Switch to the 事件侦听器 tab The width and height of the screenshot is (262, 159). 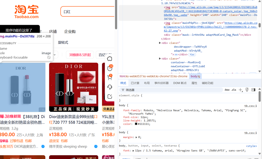click(162, 83)
